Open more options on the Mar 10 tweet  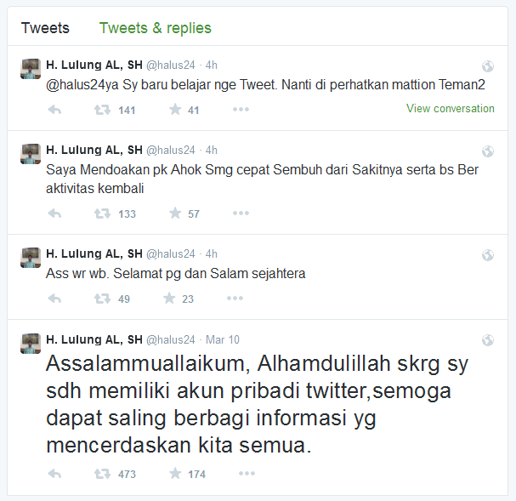247,474
